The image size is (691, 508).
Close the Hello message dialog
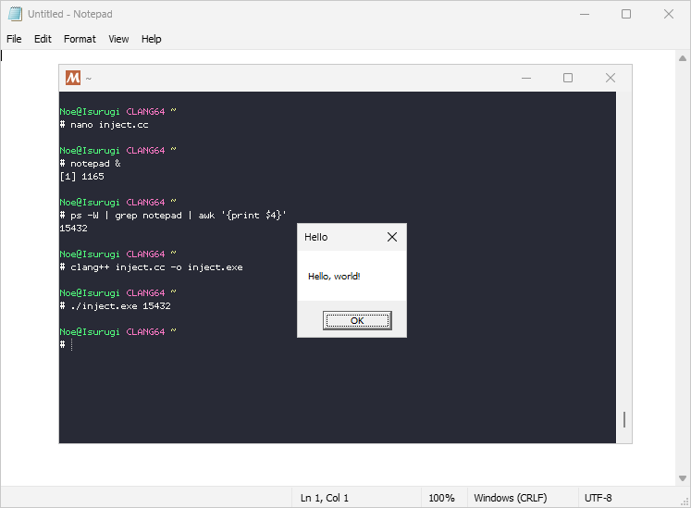(x=392, y=237)
